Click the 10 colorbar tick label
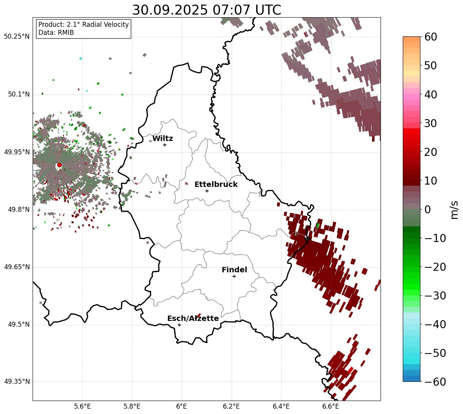463x414 pixels. pos(430,181)
